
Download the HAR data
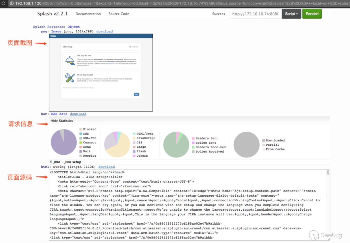point(78,114)
